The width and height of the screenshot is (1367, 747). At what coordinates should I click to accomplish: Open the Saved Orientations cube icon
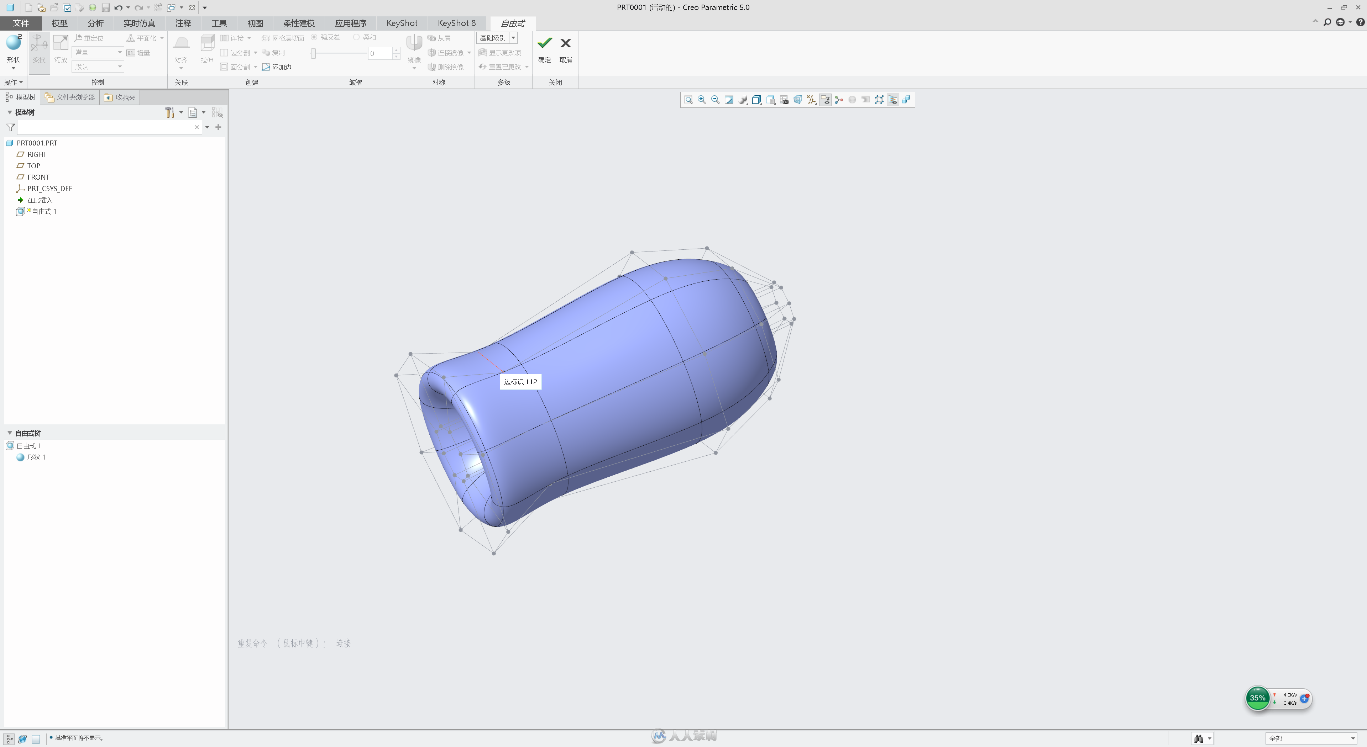(757, 100)
